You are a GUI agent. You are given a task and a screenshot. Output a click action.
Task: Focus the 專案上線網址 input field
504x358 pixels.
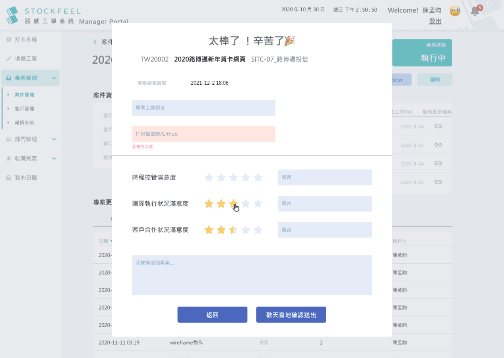point(204,108)
